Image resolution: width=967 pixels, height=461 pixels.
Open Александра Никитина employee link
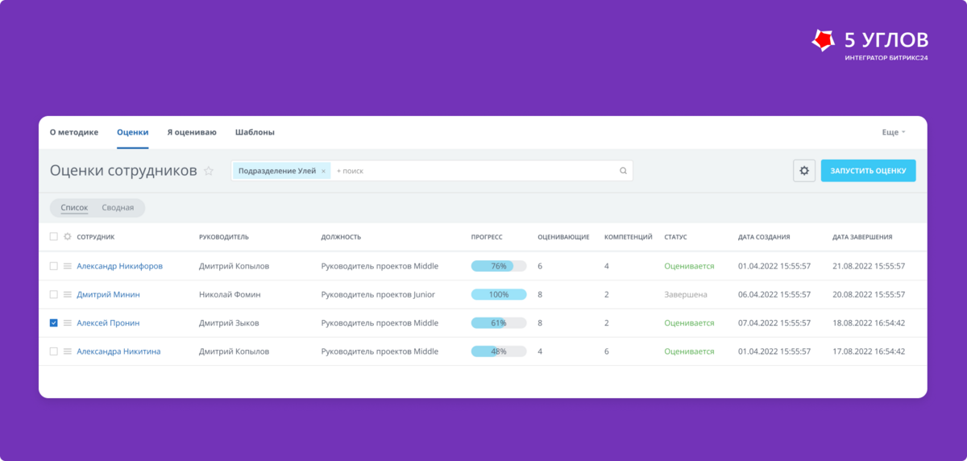click(118, 351)
